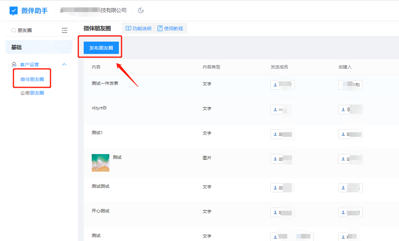Open the 企微朋友圈 sidebar item
The width and height of the screenshot is (399, 241).
[32, 93]
